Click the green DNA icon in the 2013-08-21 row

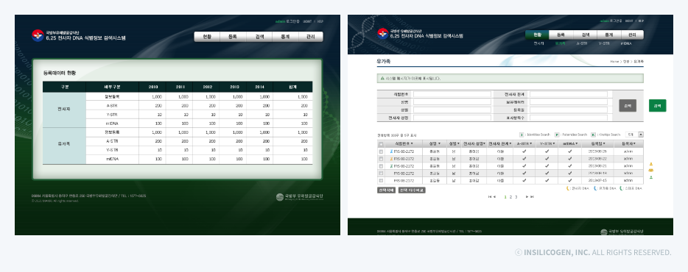click(391, 166)
